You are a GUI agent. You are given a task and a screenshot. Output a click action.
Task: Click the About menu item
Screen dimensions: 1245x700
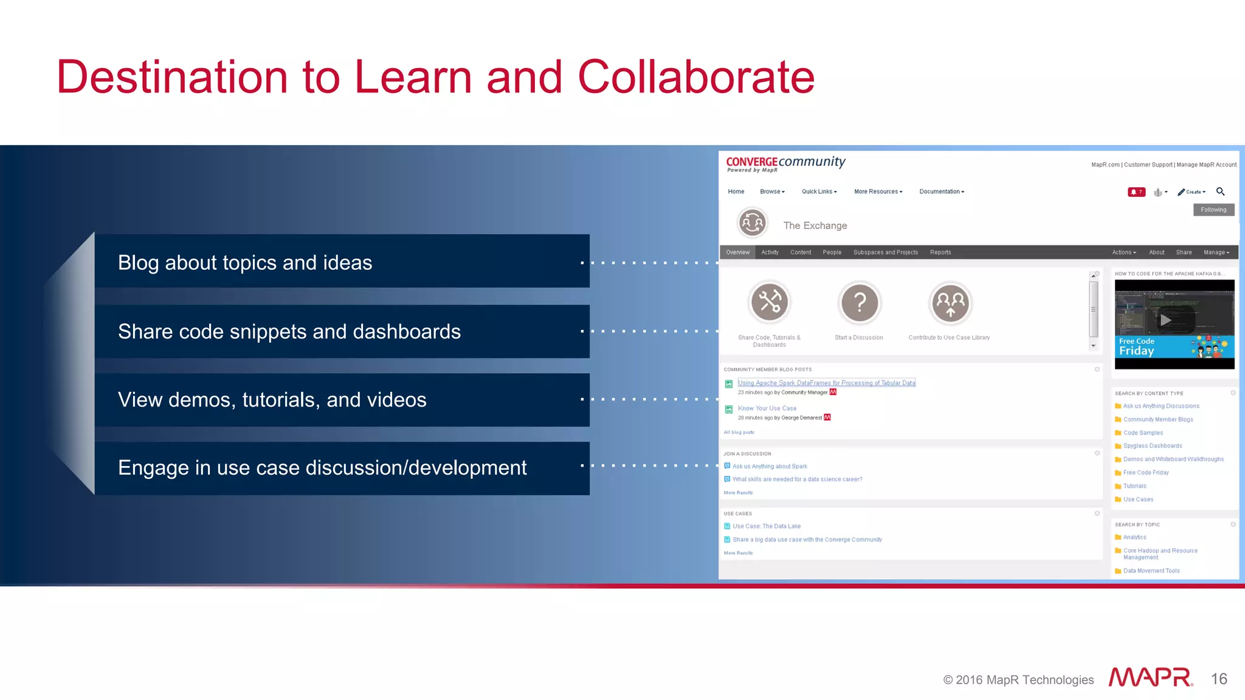pyautogui.click(x=1156, y=253)
